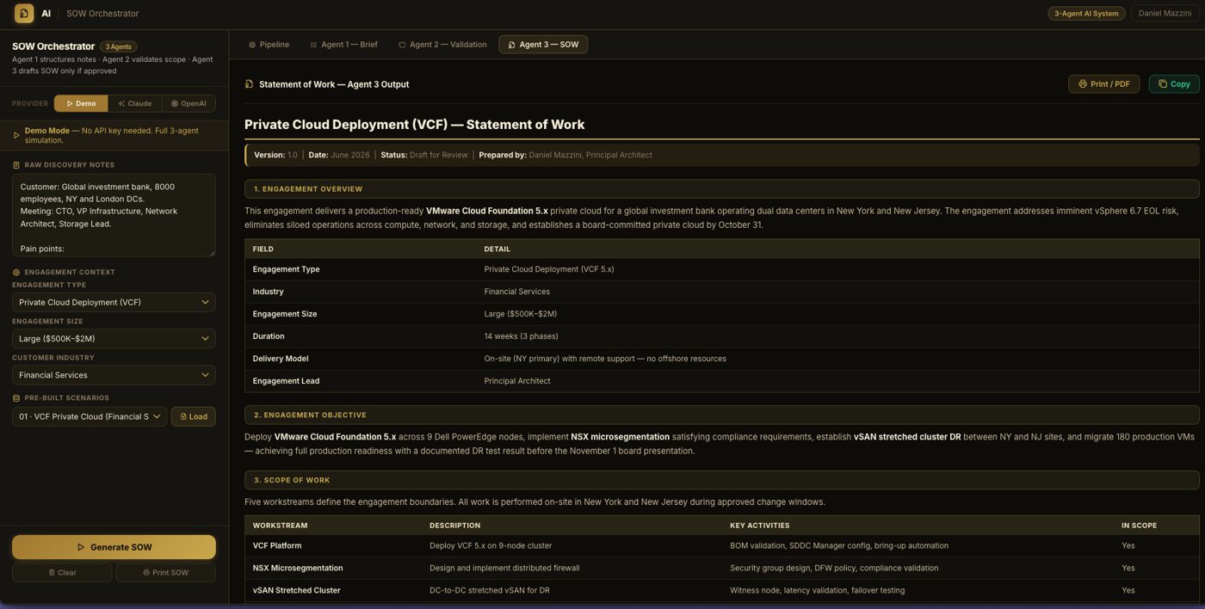The width and height of the screenshot is (1205, 609).
Task: Click the copy icon on Copy button
Action: (1163, 83)
